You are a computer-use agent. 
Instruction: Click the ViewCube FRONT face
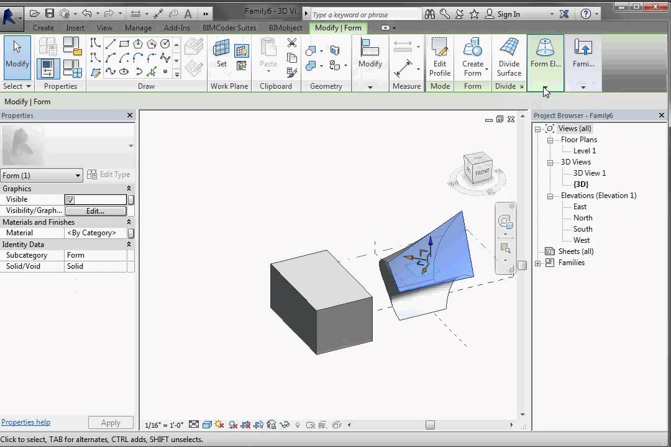click(x=482, y=172)
